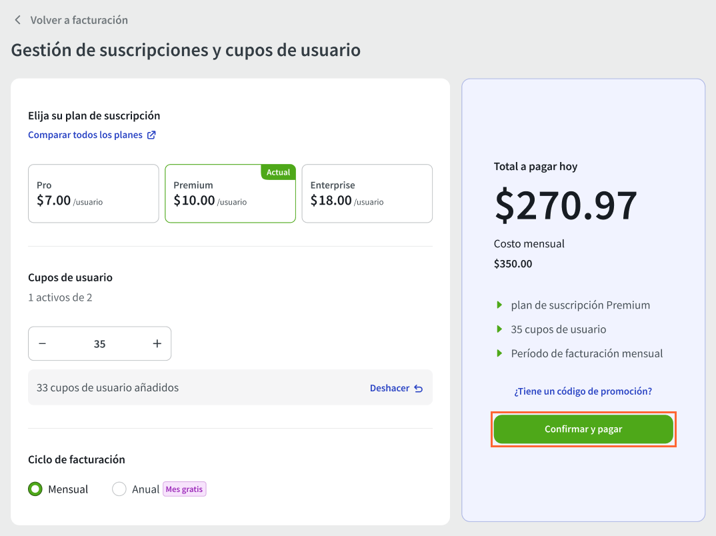Image resolution: width=716 pixels, height=536 pixels.
Task: Open the Comparar todos los planes link
Action: tap(85, 135)
